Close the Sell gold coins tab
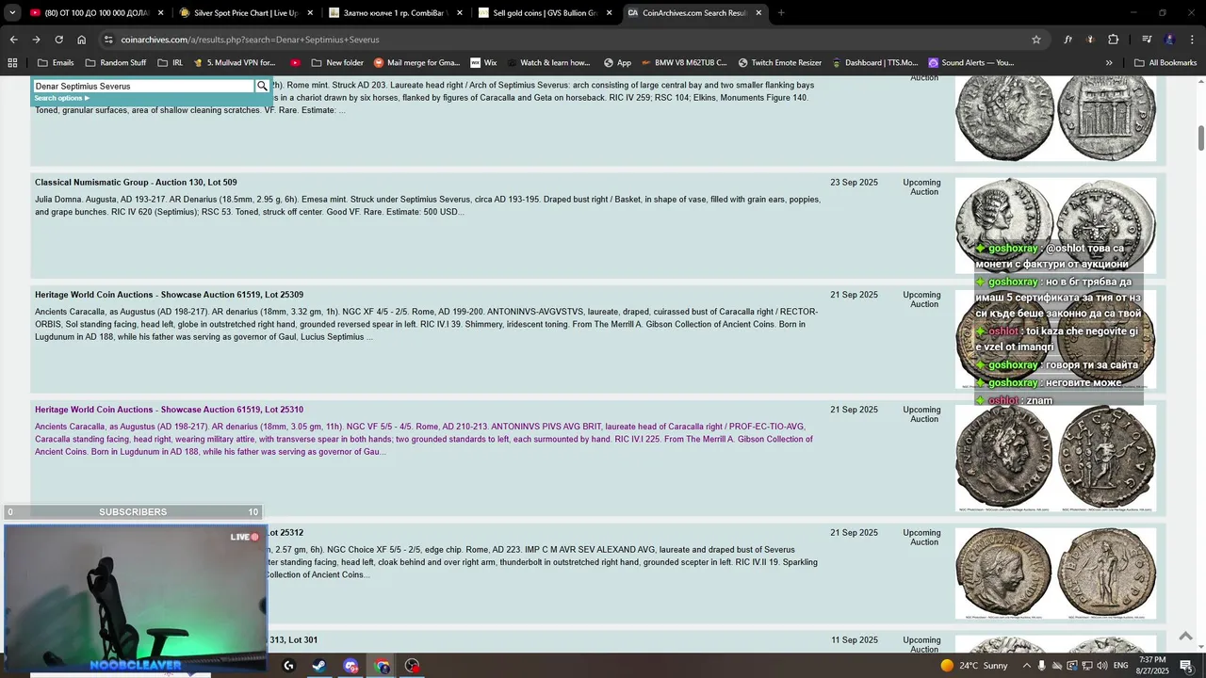The height and width of the screenshot is (678, 1206). pos(610,13)
